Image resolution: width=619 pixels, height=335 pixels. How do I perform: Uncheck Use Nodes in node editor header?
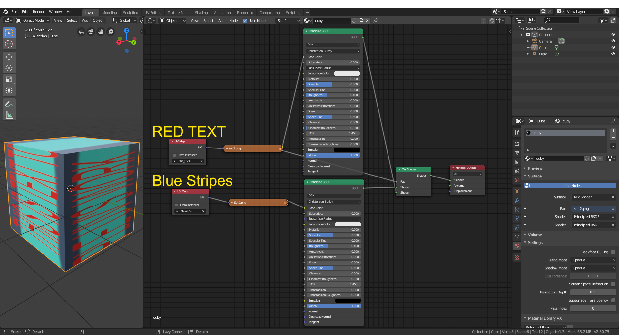point(245,21)
